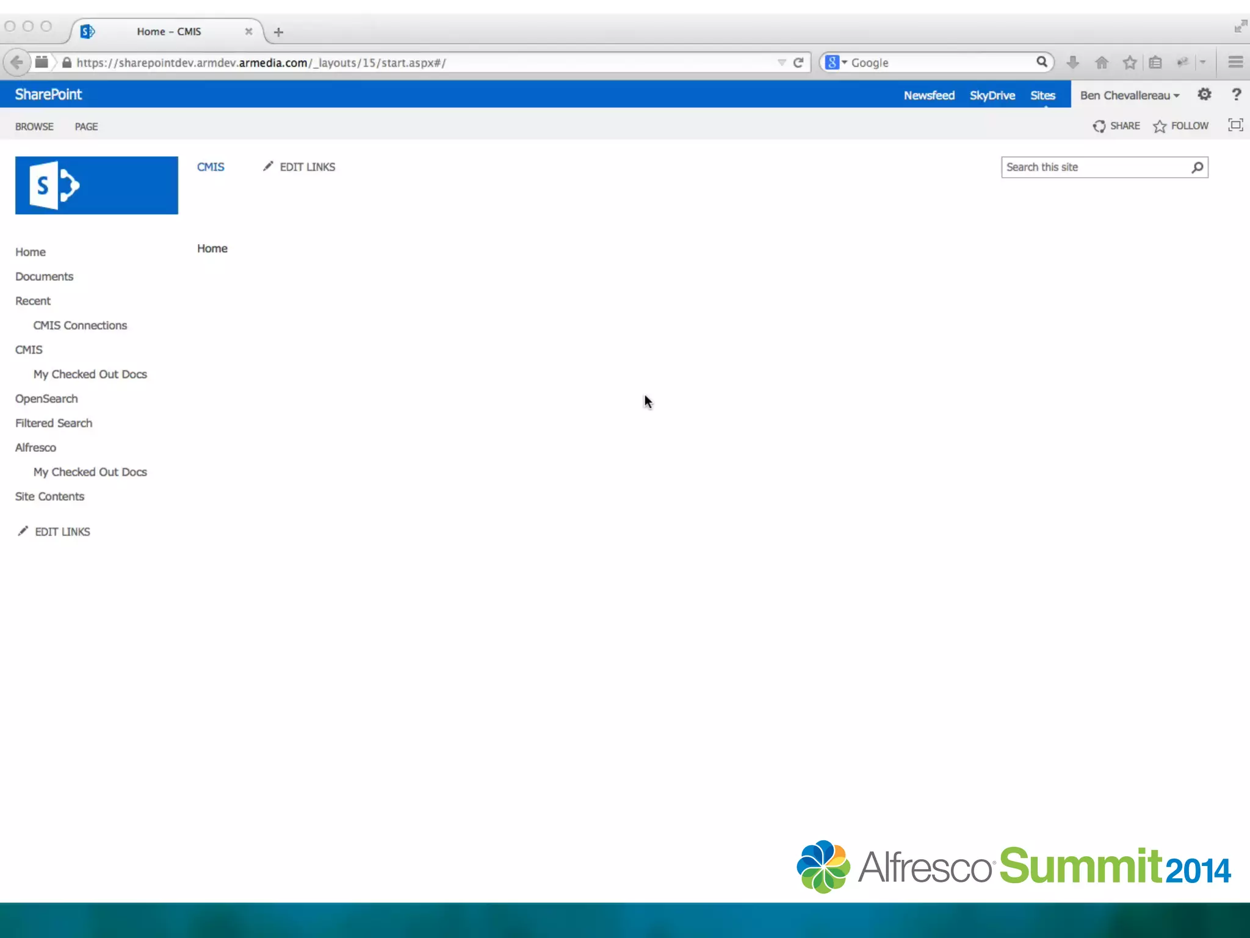Image resolution: width=1250 pixels, height=938 pixels.
Task: Reload the page with the refresh icon
Action: pyautogui.click(x=798, y=62)
